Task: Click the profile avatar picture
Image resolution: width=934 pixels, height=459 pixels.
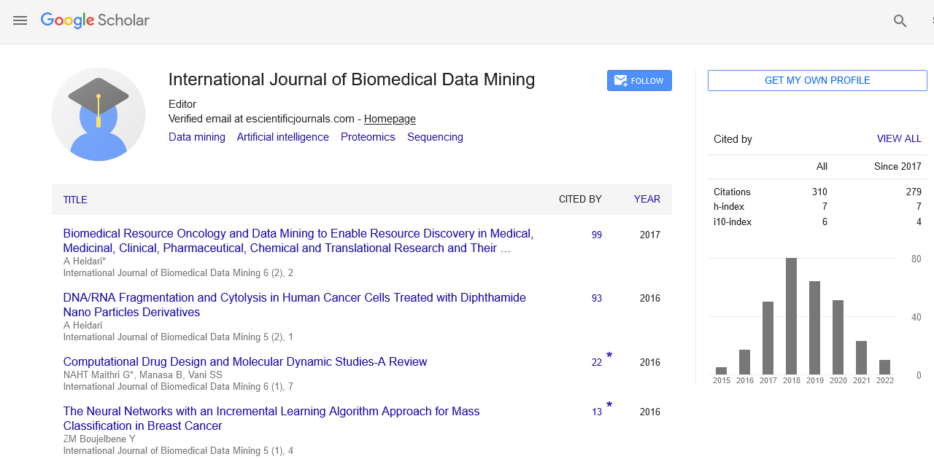Action: [99, 114]
